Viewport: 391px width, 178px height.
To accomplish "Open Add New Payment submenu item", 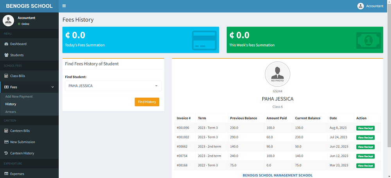I will (19, 97).
